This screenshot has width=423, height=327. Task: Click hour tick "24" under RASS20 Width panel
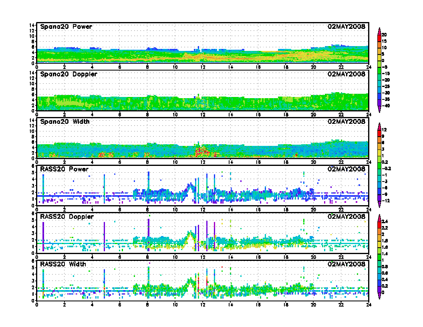click(369, 305)
